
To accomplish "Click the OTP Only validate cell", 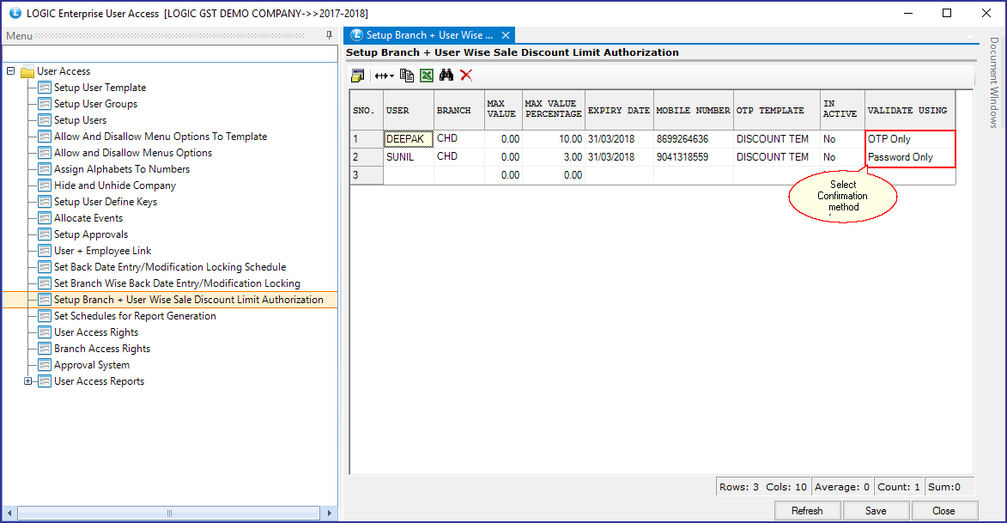I will point(911,139).
